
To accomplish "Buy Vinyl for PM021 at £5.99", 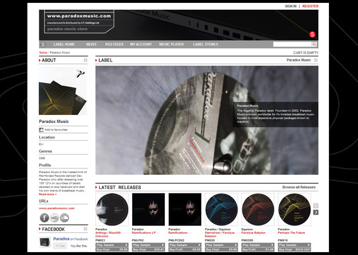I will click(x=112, y=249).
